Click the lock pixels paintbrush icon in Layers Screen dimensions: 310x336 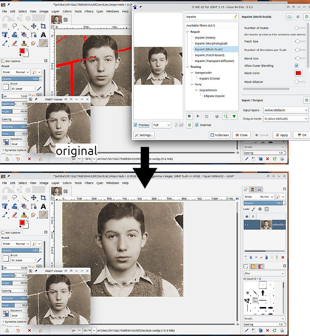click(253, 209)
